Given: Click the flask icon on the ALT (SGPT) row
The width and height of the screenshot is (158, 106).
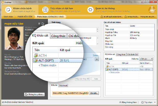Looking at the screenshot, I should click(x=107, y=69).
